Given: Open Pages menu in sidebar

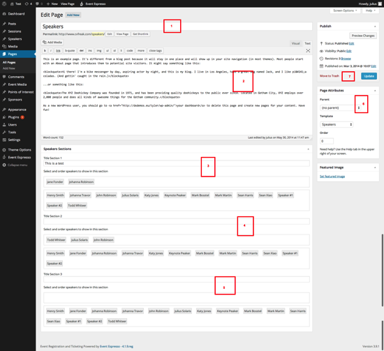Looking at the screenshot, I should coord(17,54).
